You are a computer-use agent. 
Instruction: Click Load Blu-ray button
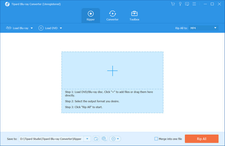[x=17, y=28]
